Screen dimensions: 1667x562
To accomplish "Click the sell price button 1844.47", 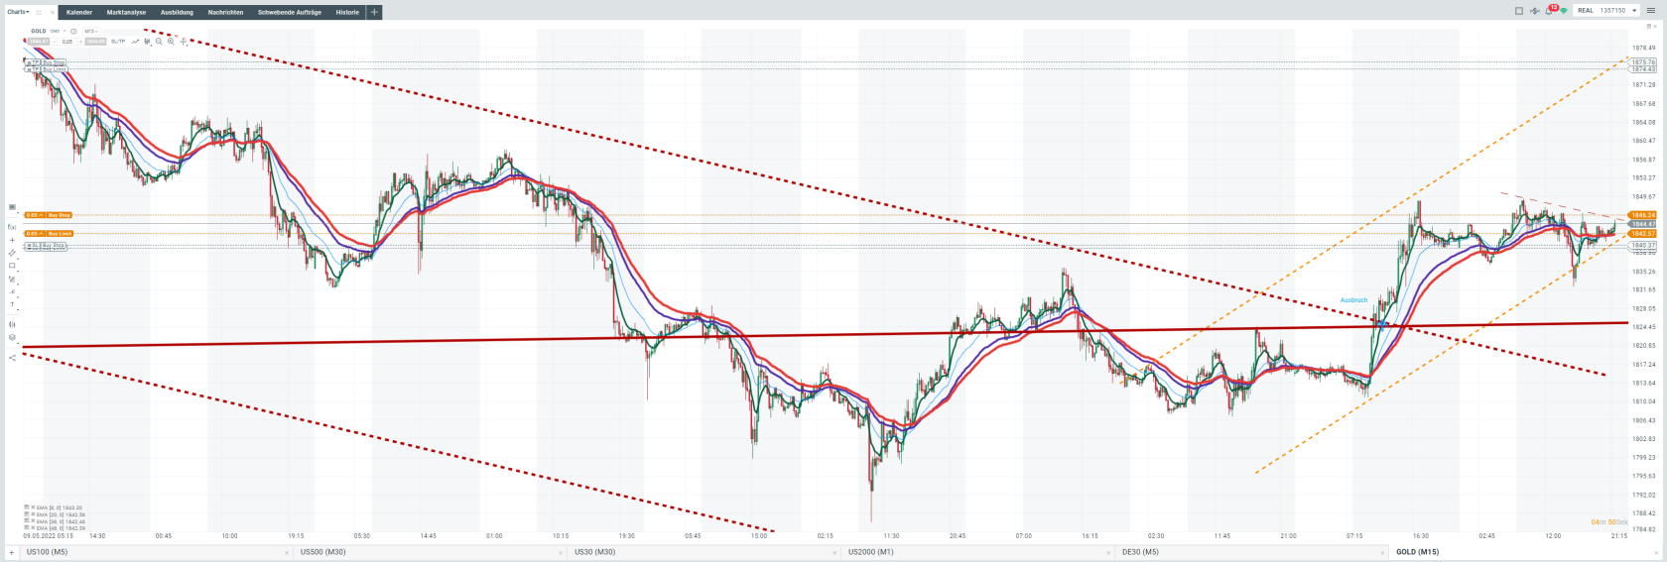I will click(39, 42).
